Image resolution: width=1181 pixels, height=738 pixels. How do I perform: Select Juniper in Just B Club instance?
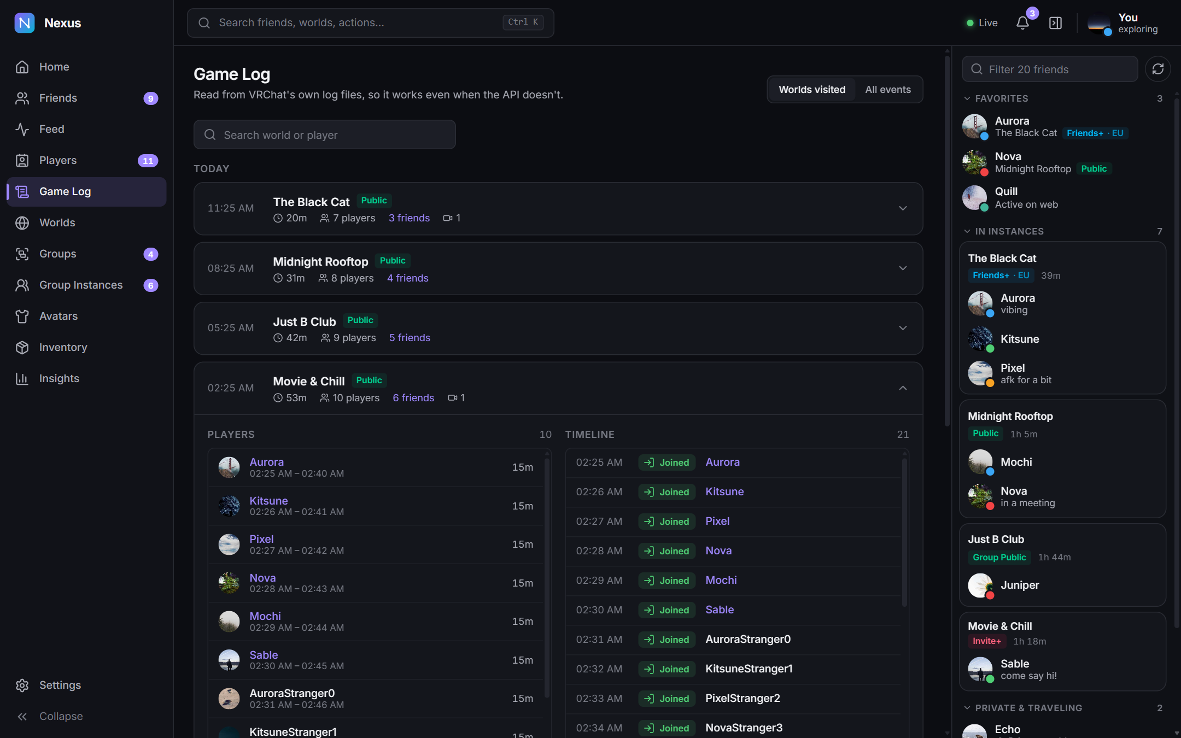[x=1062, y=585]
